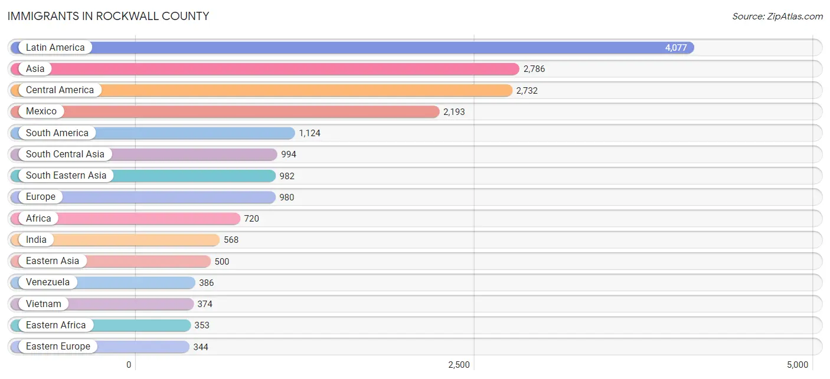Click the Latin America bar label
Screen dimensions: 830x379
click(55, 48)
